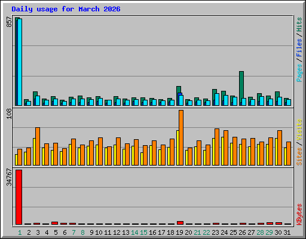
Task: Select the tall green hits bar for day 1
Action: (16, 62)
